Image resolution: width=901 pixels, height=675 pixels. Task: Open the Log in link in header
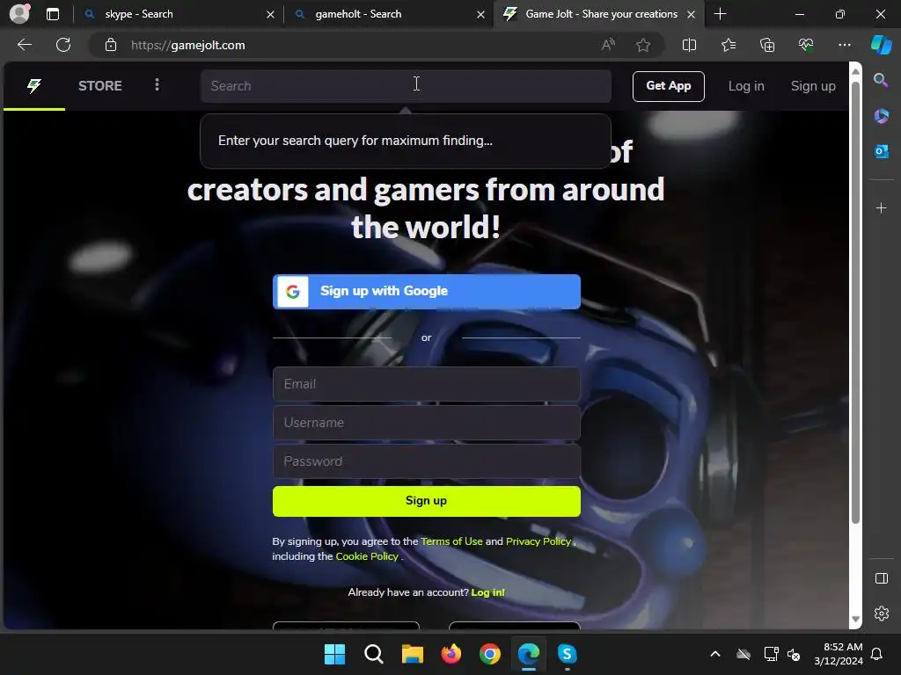click(x=746, y=86)
